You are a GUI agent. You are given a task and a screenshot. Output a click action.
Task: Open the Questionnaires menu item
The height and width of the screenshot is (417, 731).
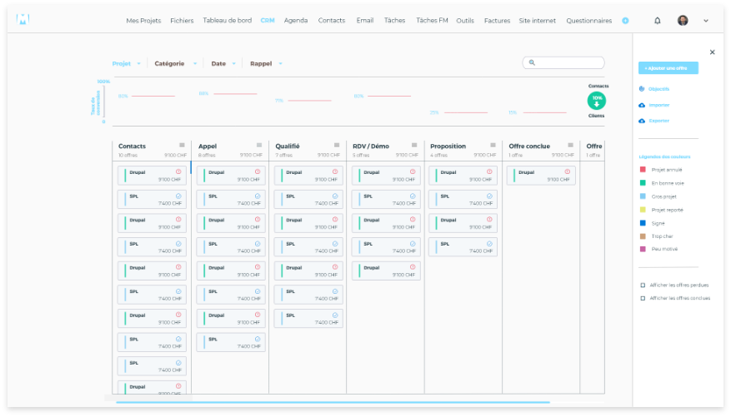pyautogui.click(x=588, y=21)
